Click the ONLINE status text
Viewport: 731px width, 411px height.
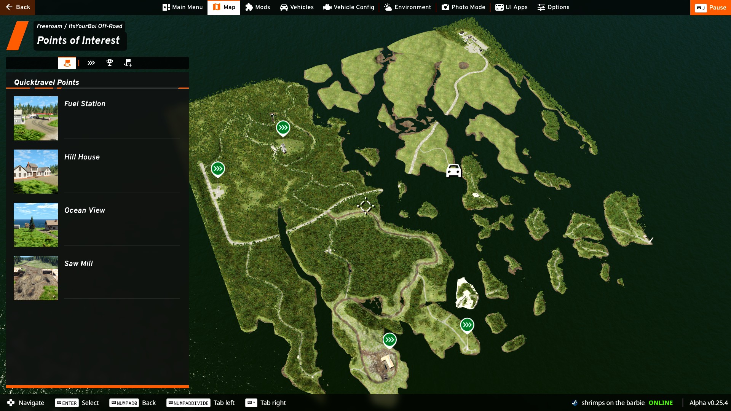point(661,403)
